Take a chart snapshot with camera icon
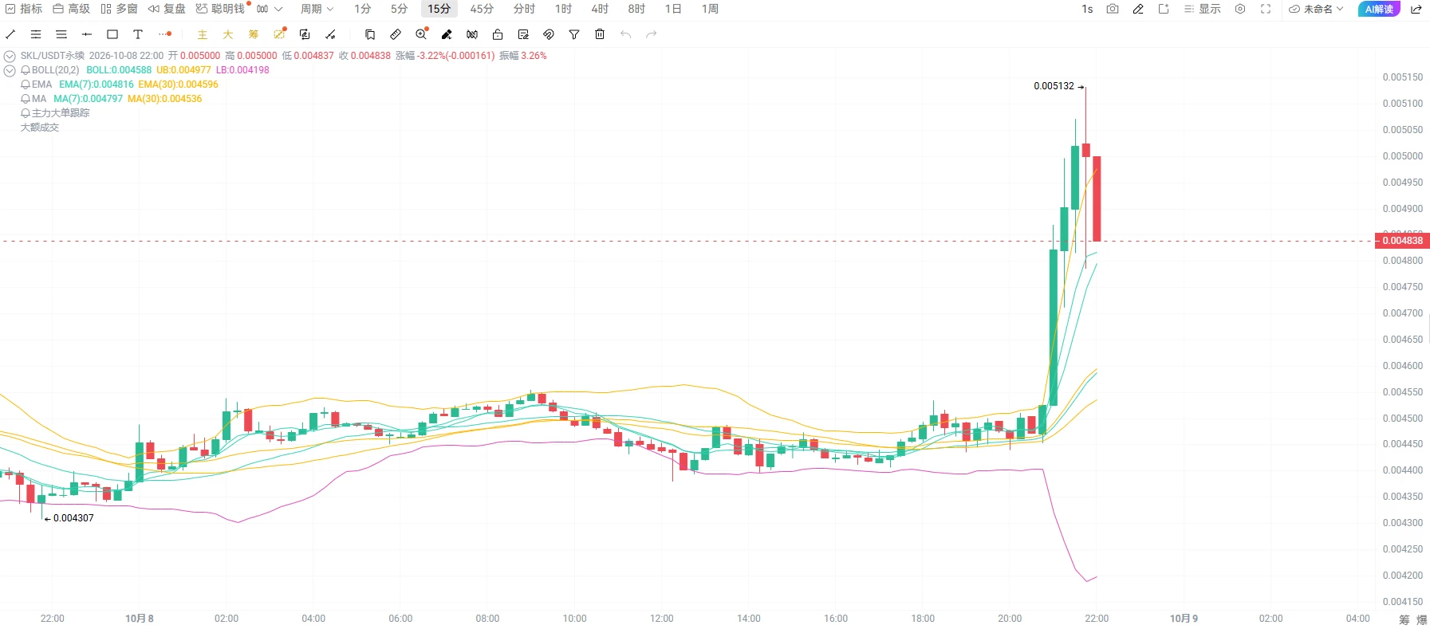 point(1113,9)
